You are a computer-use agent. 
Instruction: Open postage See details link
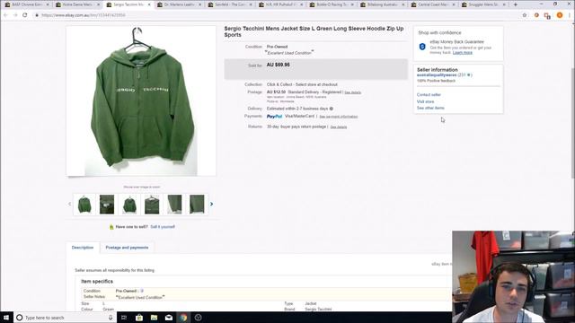click(x=353, y=92)
